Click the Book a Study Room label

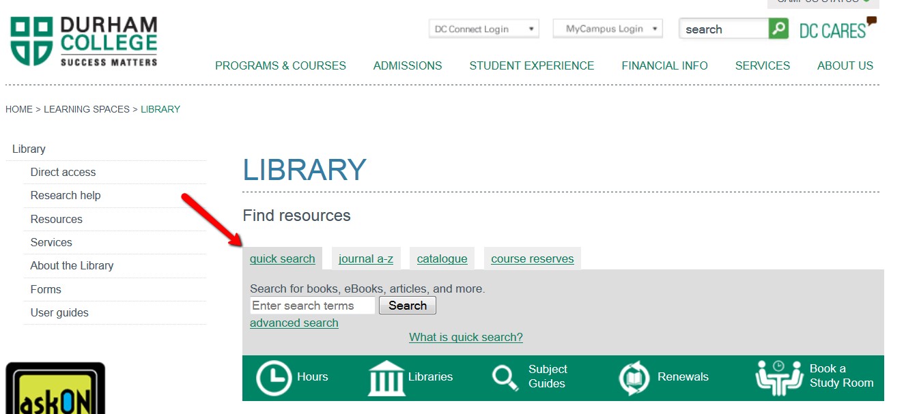[841, 376]
